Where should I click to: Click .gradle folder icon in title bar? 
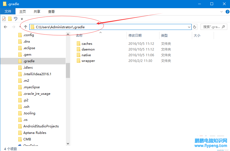5,4
